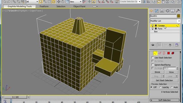Enable the Use Stack Selection checkbox
183x103 pixels.
pyautogui.click(x=153, y=58)
